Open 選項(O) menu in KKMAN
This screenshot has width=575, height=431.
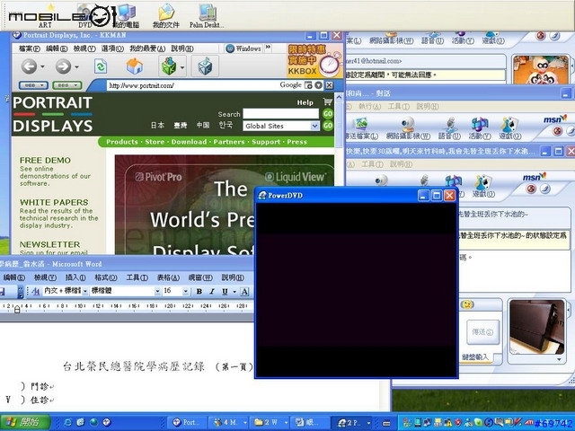pyautogui.click(x=112, y=48)
